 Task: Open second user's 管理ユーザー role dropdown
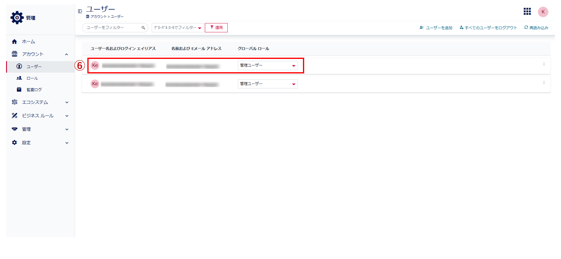[267, 84]
